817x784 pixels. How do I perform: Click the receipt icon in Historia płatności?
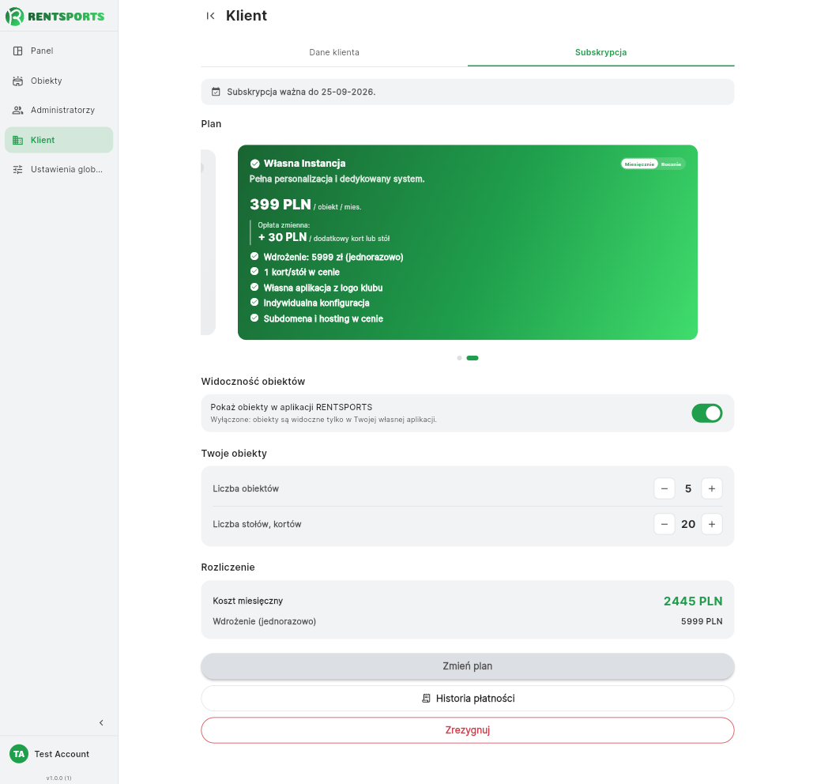(426, 699)
